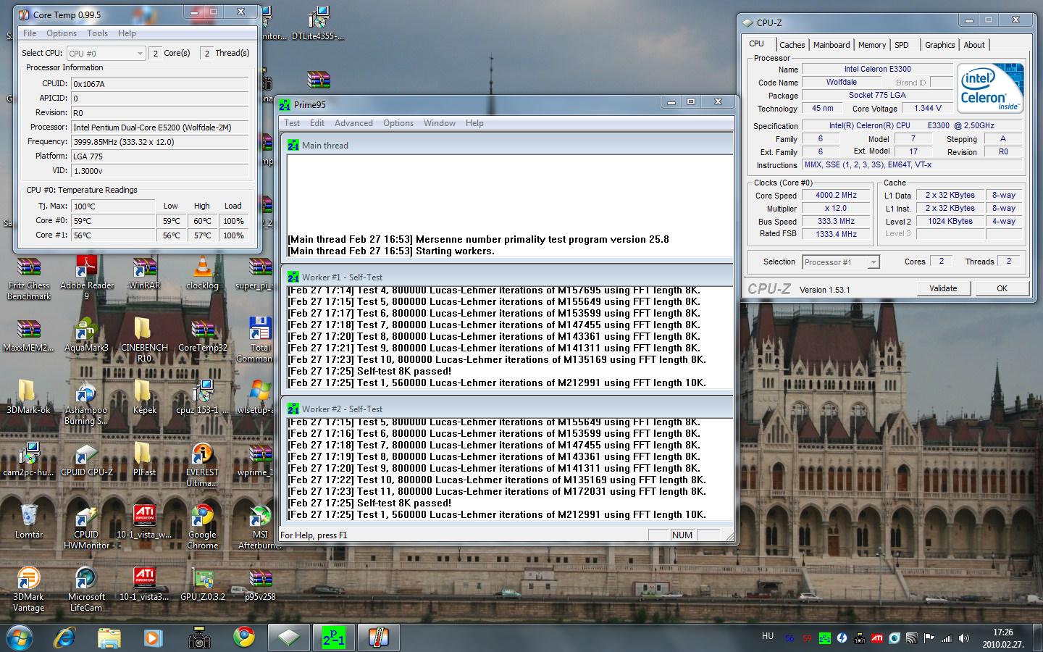The width and height of the screenshot is (1043, 652).
Task: Open the Fritz Chess Benchmark desktop icon
Action: tap(29, 278)
